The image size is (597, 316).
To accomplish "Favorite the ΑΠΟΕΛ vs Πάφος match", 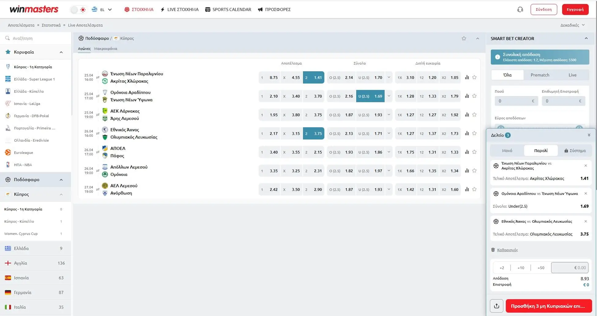I will pos(474,152).
